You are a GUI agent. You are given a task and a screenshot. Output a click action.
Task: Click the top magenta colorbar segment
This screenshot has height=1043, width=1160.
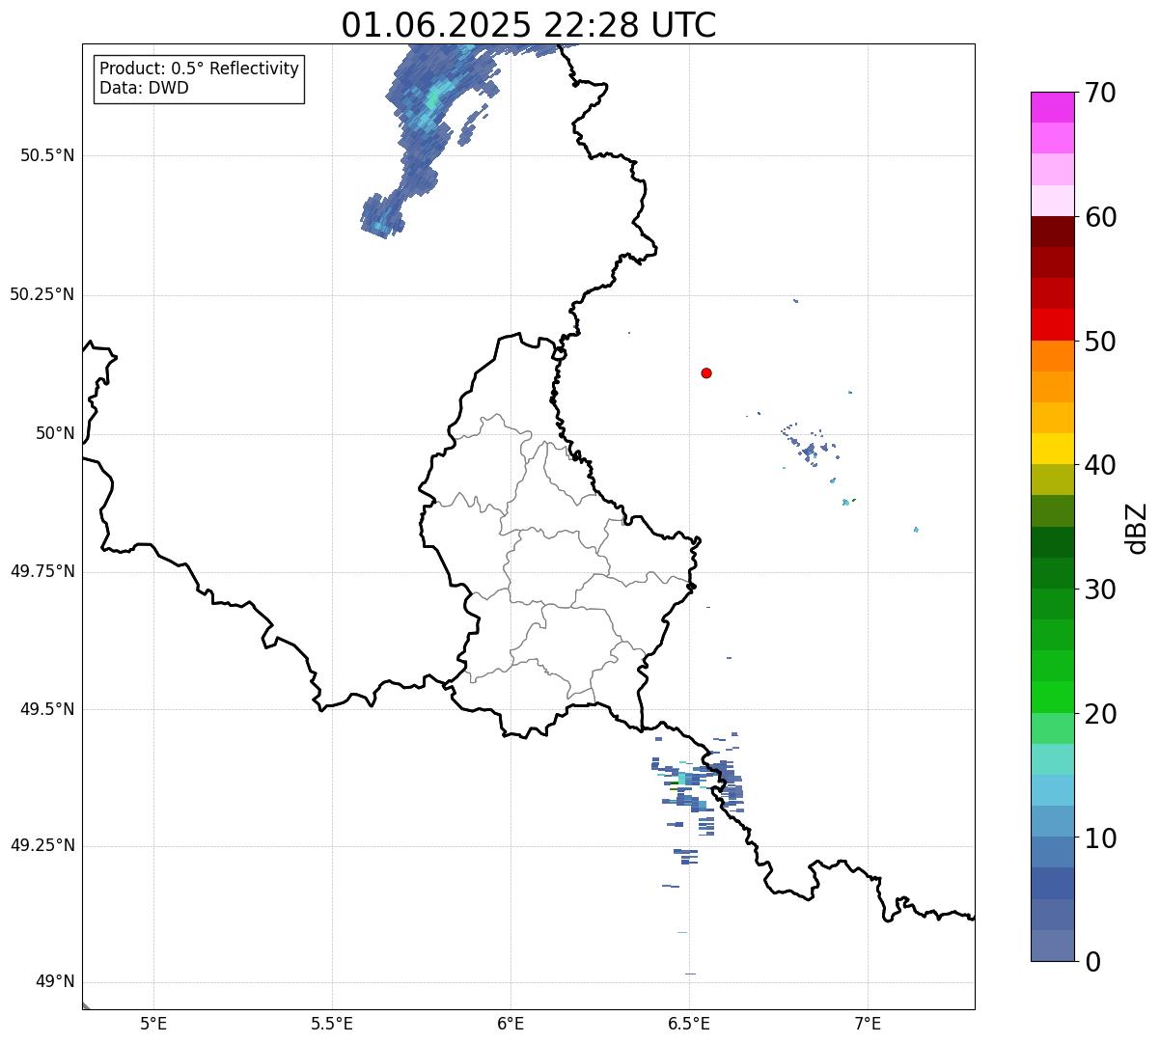click(1052, 107)
